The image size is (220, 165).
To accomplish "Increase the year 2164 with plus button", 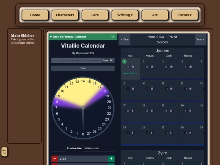I will tap(111, 159).
